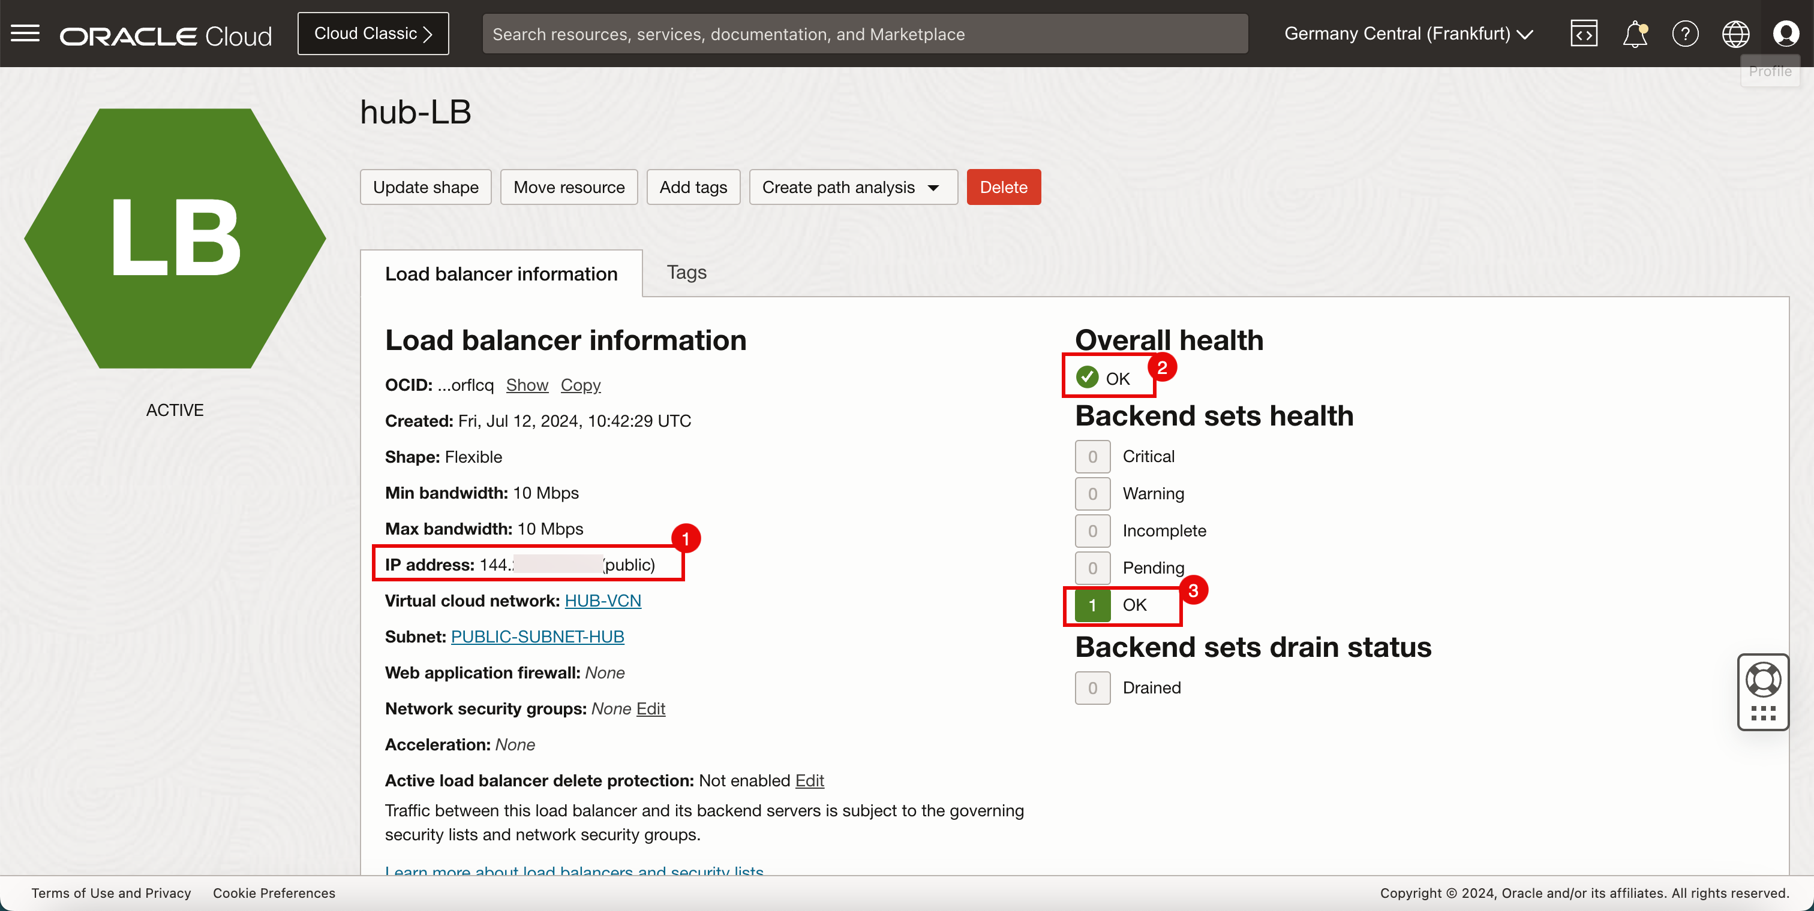This screenshot has height=911, width=1814.
Task: Click the Update shape button
Action: tap(425, 187)
